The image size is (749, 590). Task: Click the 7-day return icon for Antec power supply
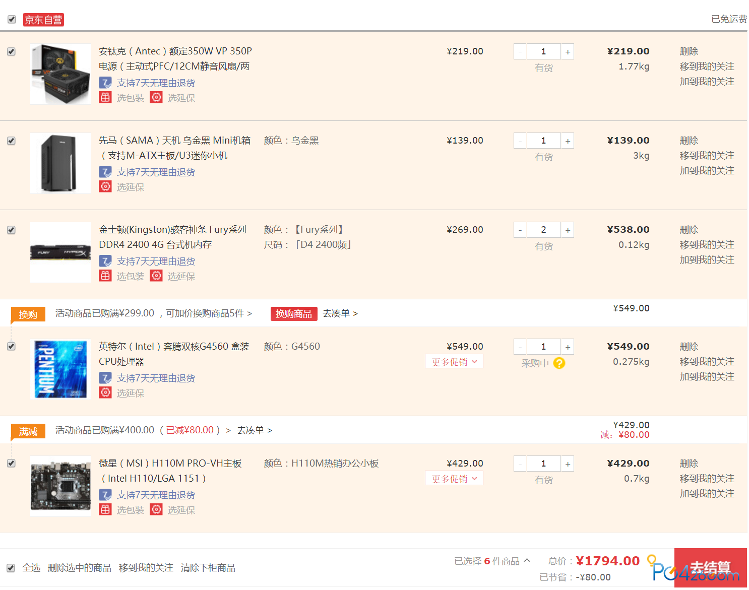[x=105, y=83]
